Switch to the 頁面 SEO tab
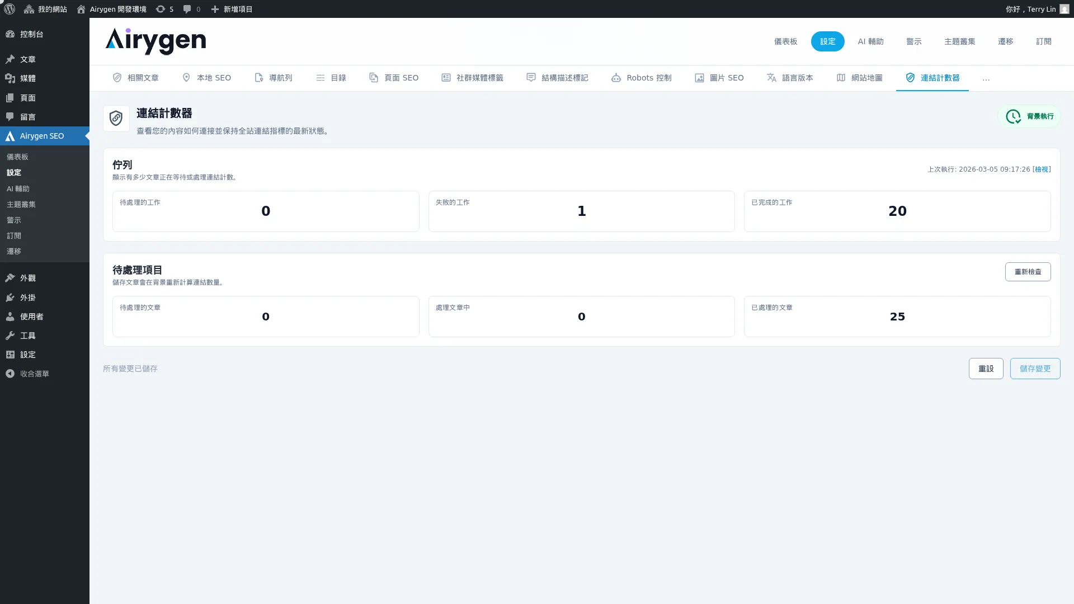Screen dimensions: 1074x604 (394, 78)
